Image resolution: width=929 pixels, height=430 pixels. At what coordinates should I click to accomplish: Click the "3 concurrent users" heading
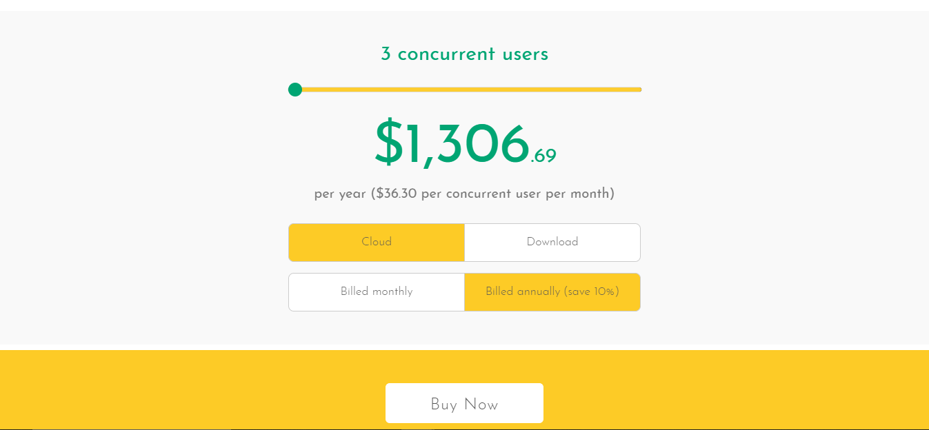464,54
